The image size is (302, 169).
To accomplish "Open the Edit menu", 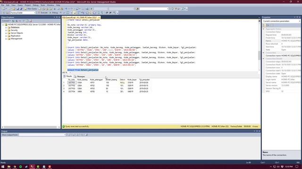I will [x=8, y=5].
